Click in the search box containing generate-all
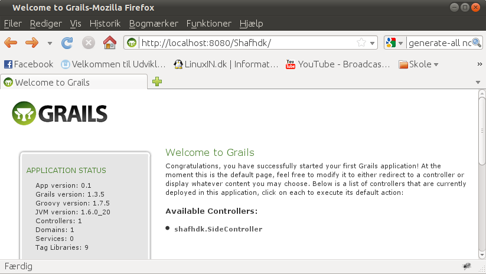Screen dimensions: 486x274 pyautogui.click(x=439, y=43)
